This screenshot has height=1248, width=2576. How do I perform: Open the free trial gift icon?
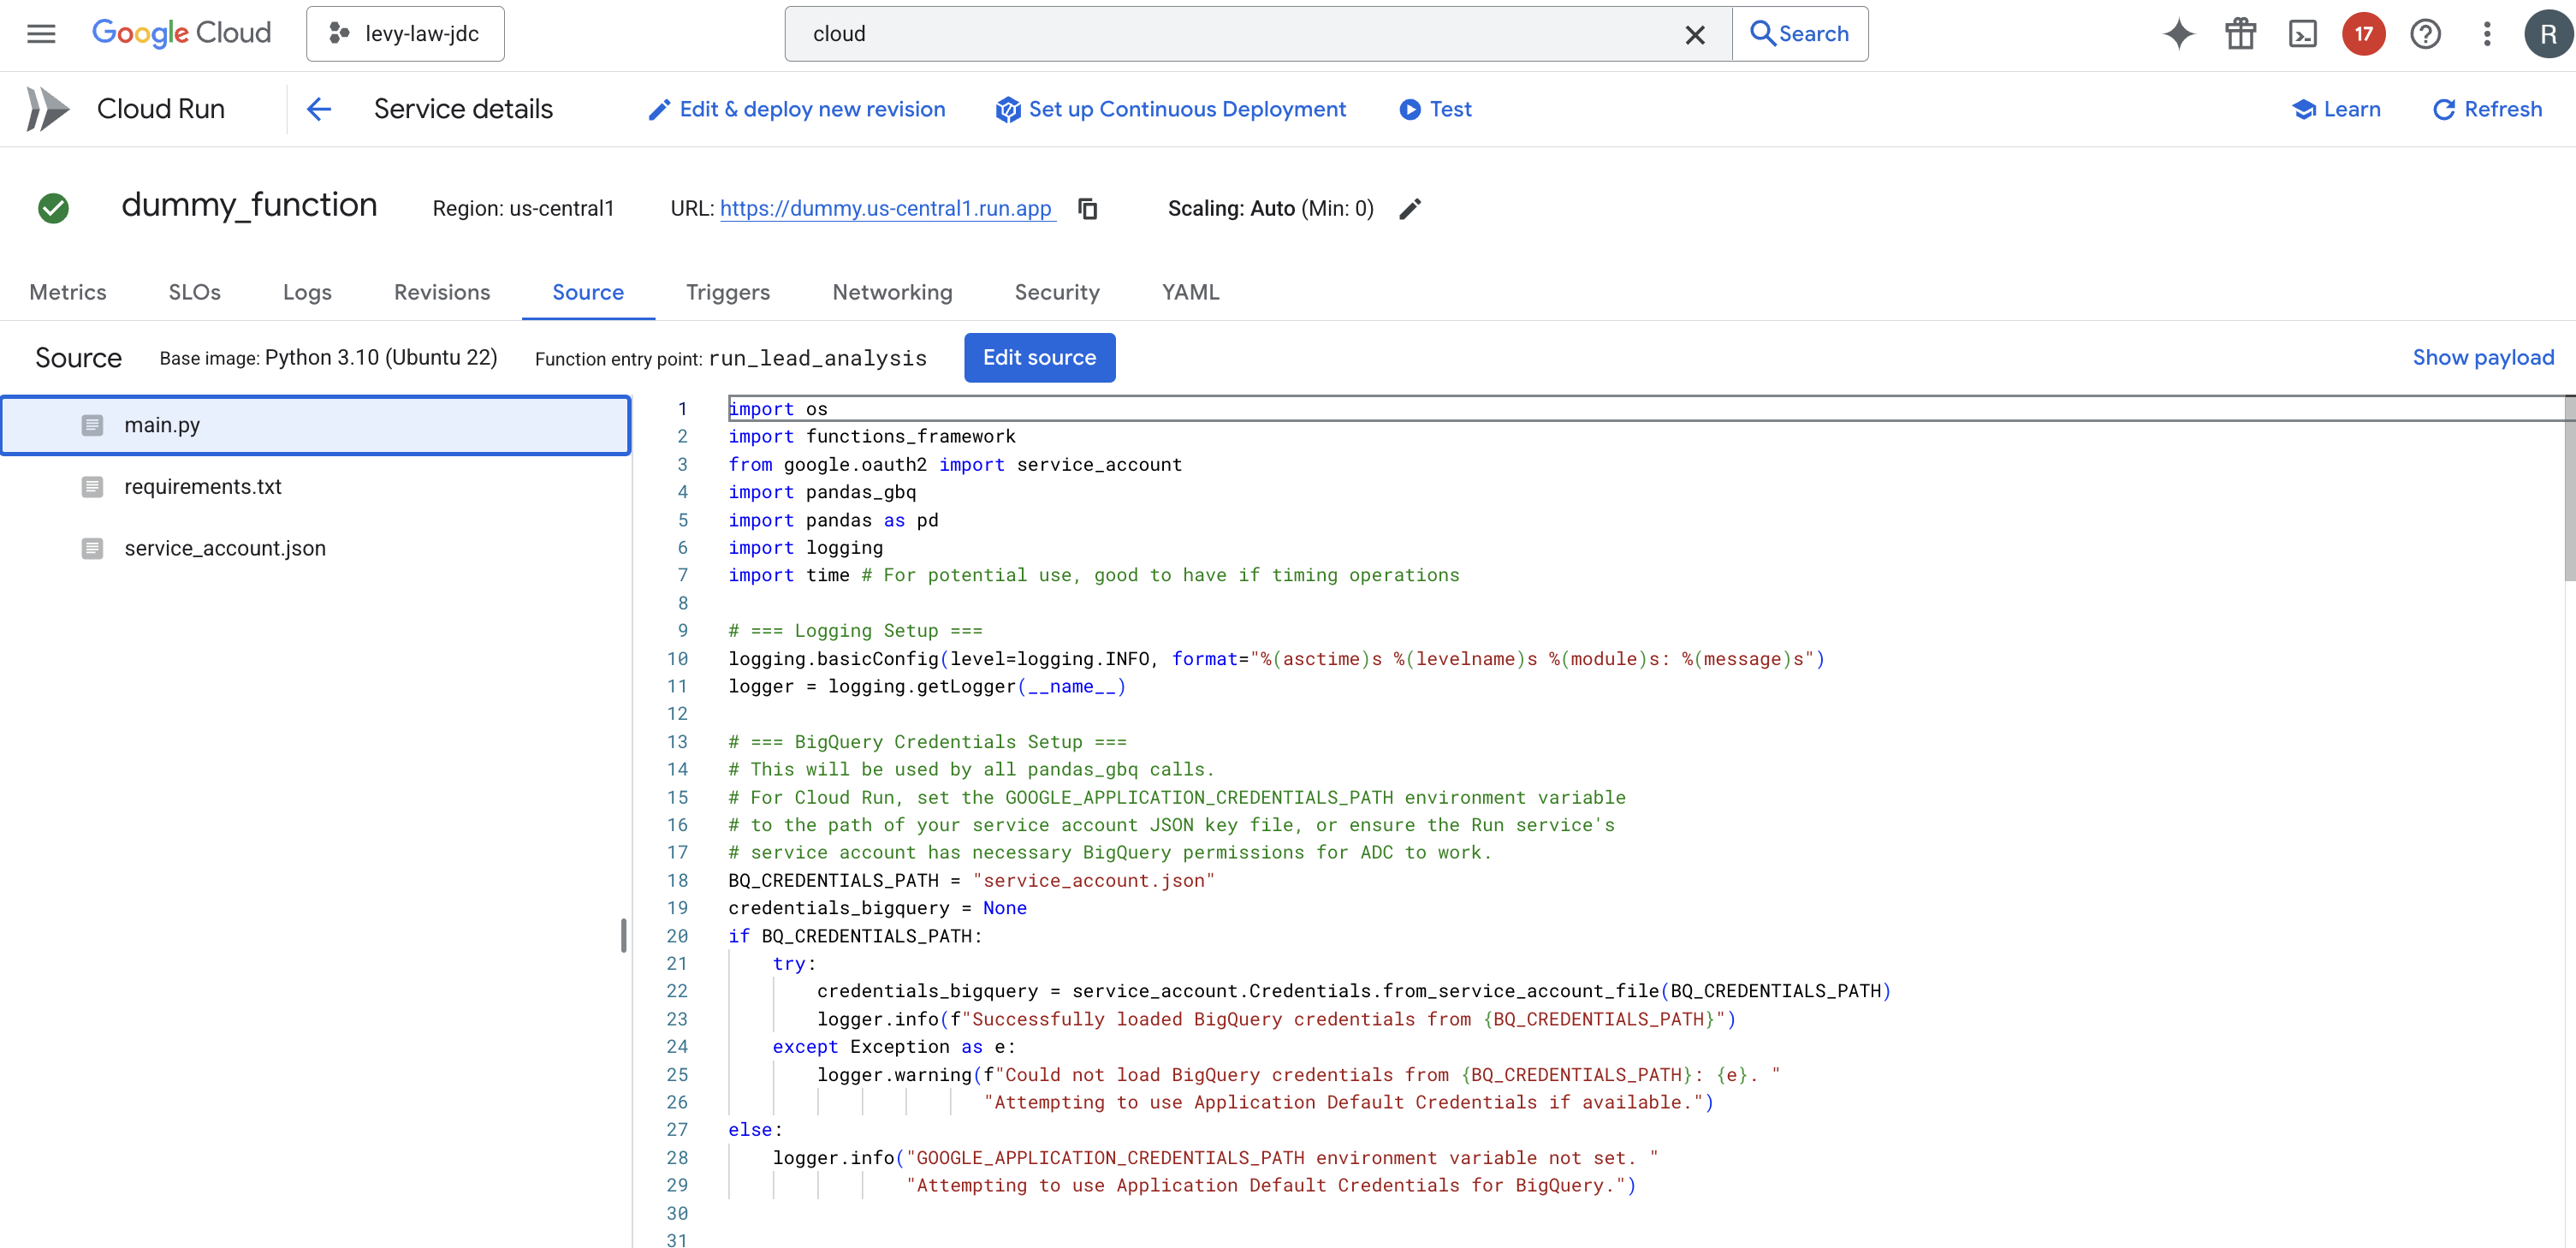(2240, 34)
